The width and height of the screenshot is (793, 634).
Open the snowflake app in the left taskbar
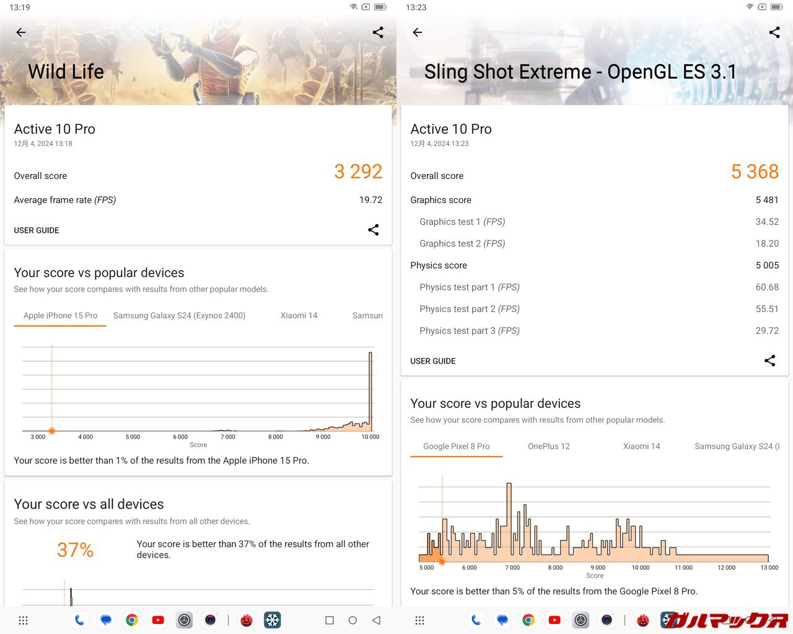[273, 620]
